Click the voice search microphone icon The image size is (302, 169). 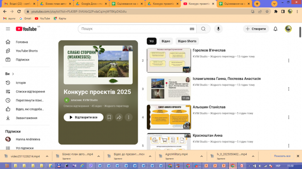pos(218,29)
